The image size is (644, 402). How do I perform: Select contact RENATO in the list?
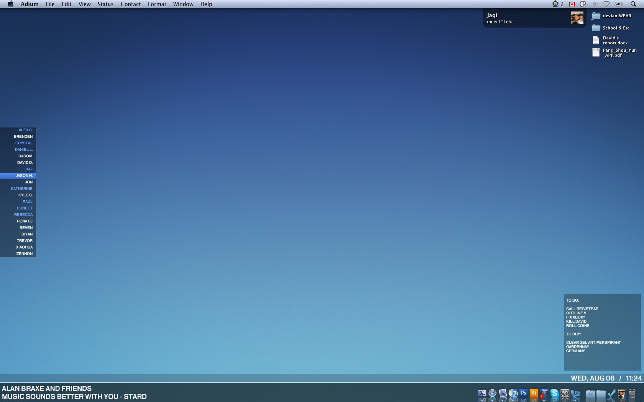pos(18,221)
